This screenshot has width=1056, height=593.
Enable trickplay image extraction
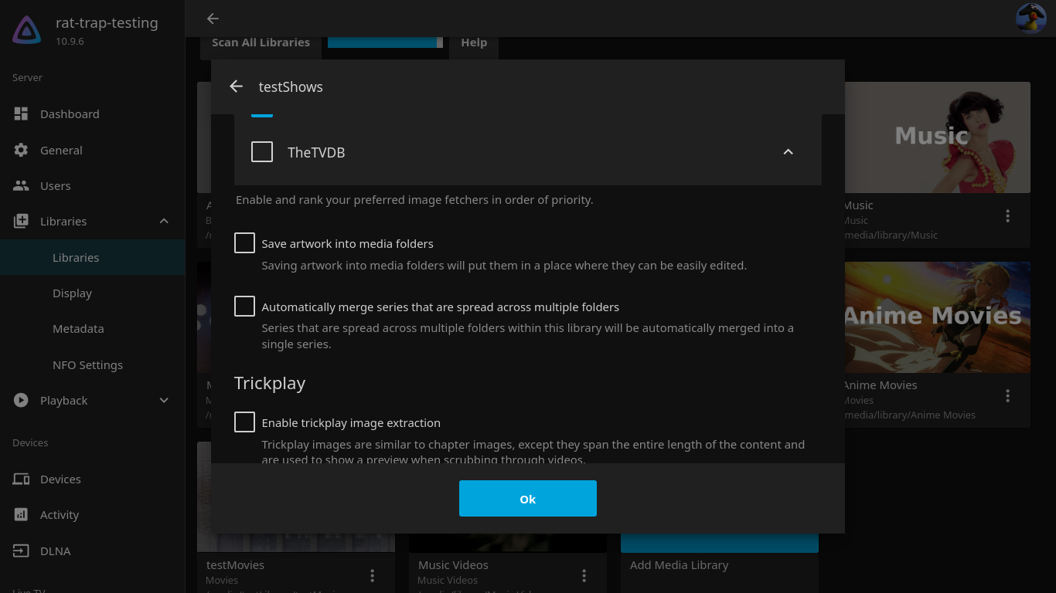click(245, 422)
